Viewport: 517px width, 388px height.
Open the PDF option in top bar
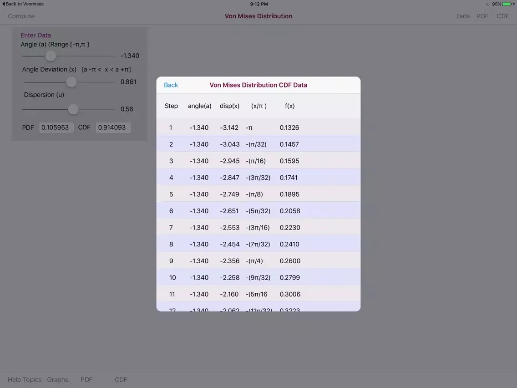482,16
